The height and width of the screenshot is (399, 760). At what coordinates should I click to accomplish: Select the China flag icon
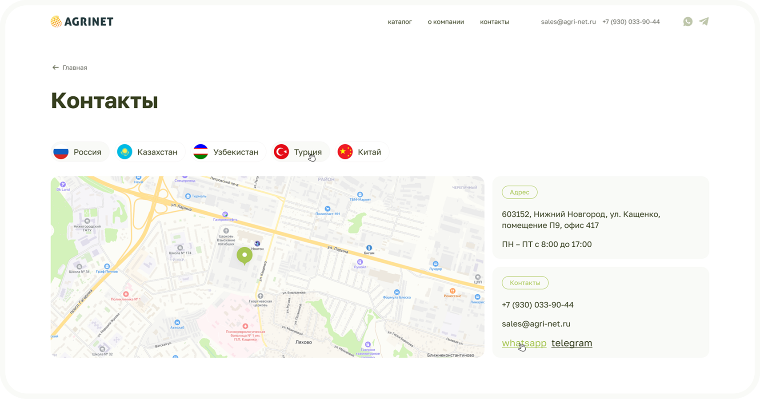tap(345, 152)
